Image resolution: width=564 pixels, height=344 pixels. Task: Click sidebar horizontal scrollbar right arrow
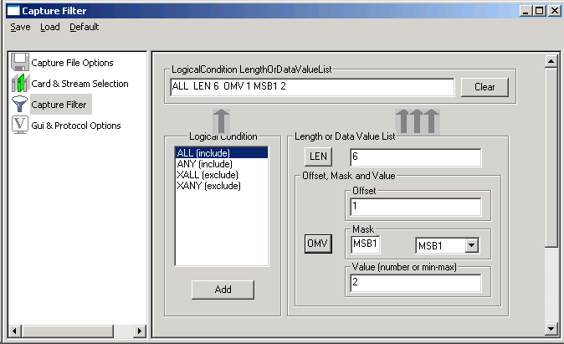tap(140, 331)
